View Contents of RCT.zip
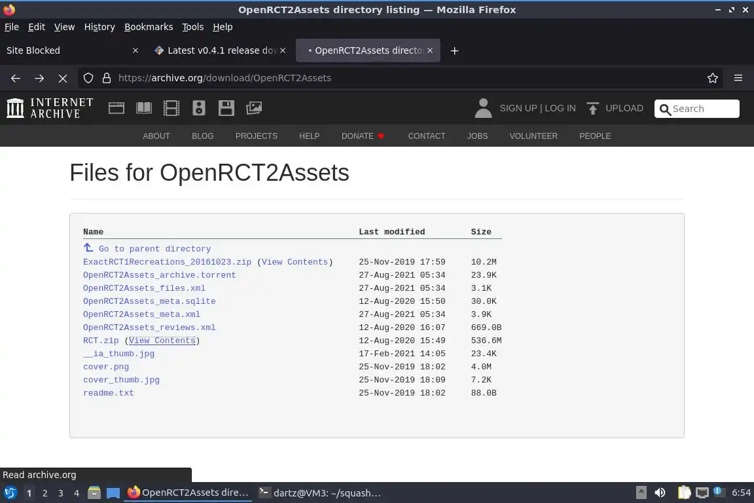 (x=162, y=341)
